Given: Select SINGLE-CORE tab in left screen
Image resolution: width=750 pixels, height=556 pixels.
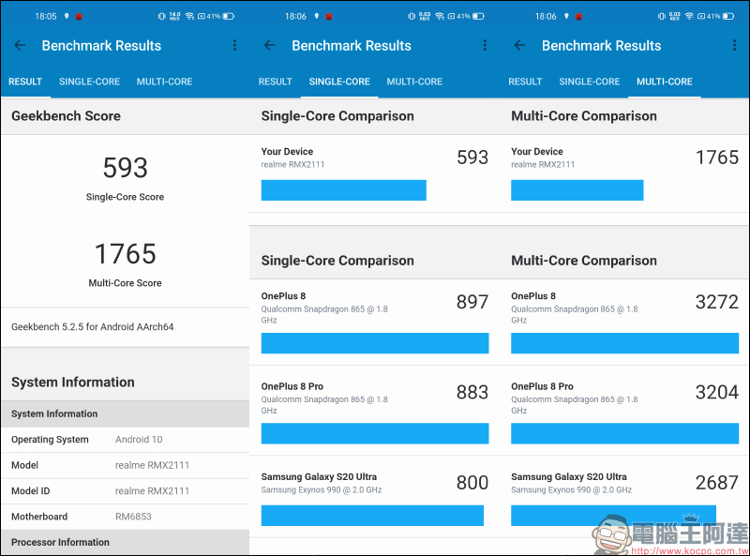Looking at the screenshot, I should tap(89, 82).
